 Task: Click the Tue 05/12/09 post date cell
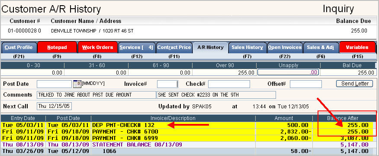(68, 151)
